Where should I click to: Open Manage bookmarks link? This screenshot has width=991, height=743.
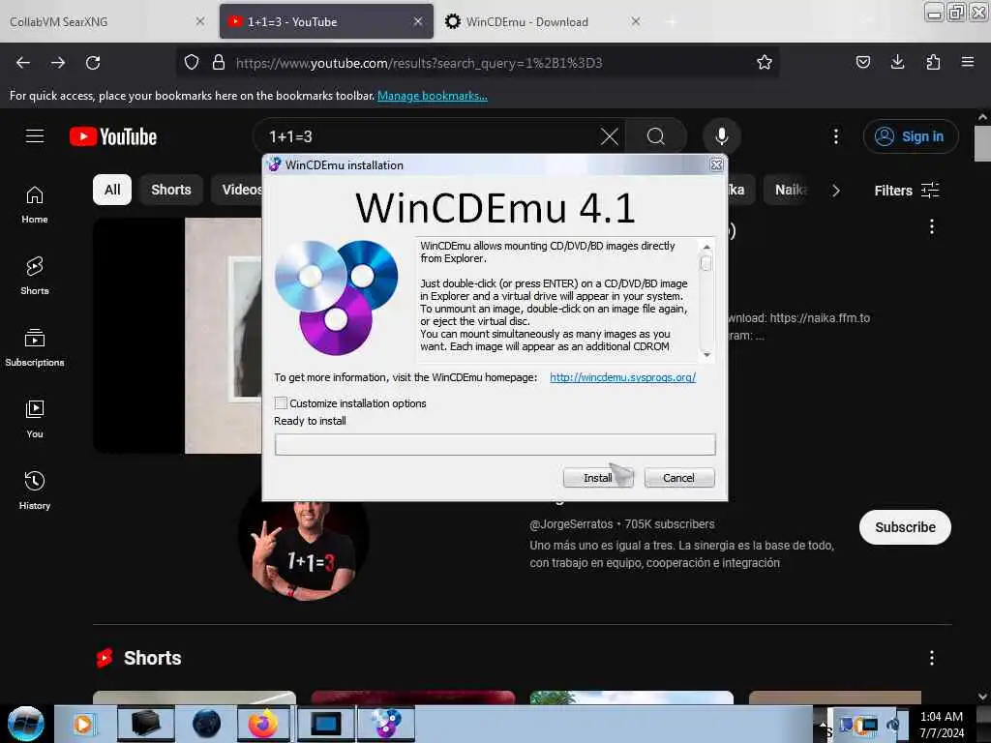click(x=433, y=96)
